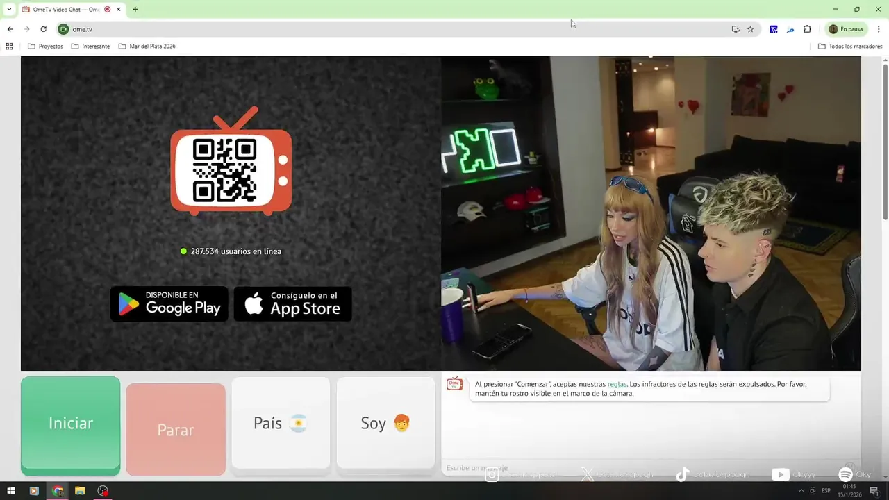This screenshot has height=500, width=889.
Task: Open the Mar del Plata 2026 folder
Action: coord(147,47)
